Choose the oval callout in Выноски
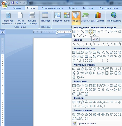This screenshot has width=122, height=126. pyautogui.click(x=82, y=102)
